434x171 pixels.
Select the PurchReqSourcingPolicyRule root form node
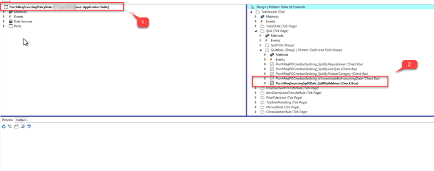coord(57,6)
